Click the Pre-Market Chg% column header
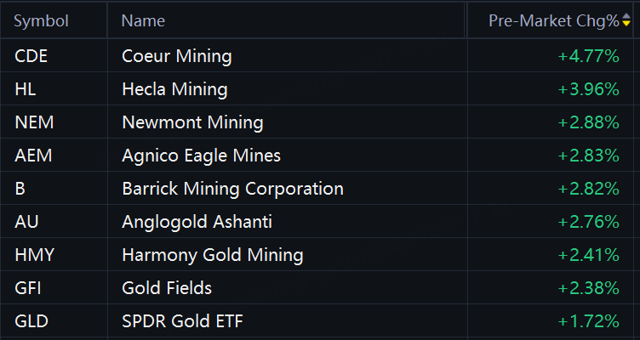640x340 pixels. click(554, 20)
